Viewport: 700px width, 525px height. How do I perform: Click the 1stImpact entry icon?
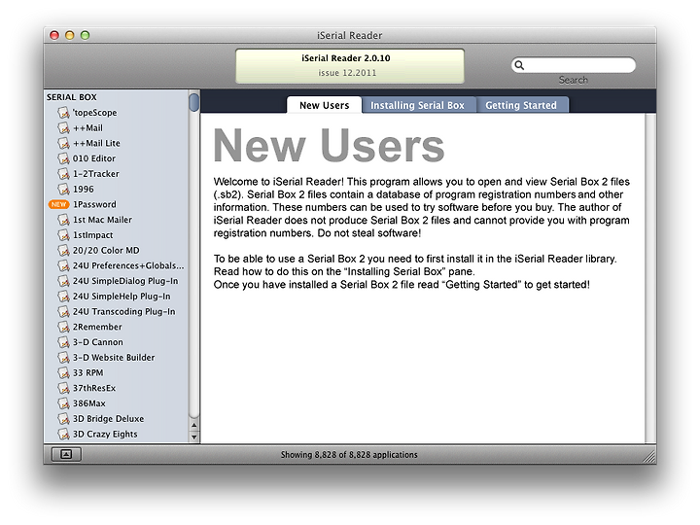[63, 235]
